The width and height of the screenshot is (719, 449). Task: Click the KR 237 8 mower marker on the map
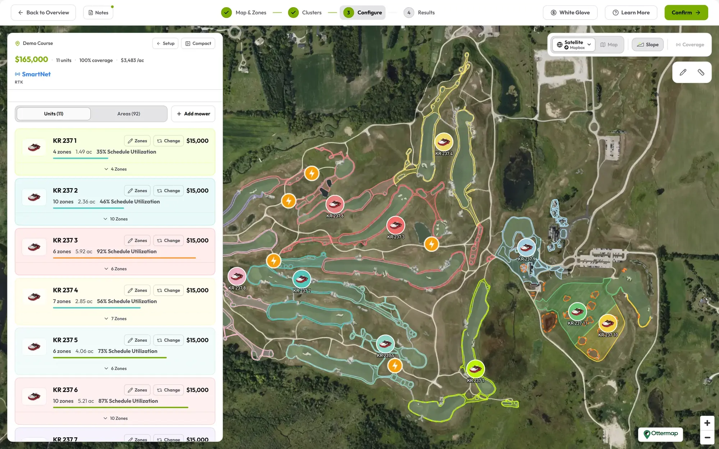(237, 276)
